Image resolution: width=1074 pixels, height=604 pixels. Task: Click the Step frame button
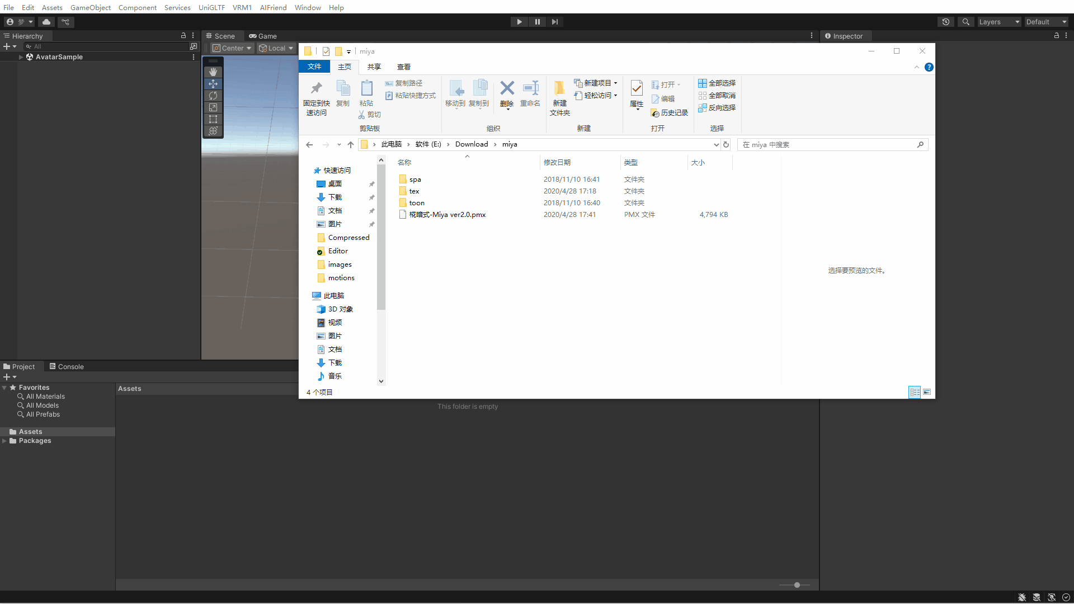[554, 22]
